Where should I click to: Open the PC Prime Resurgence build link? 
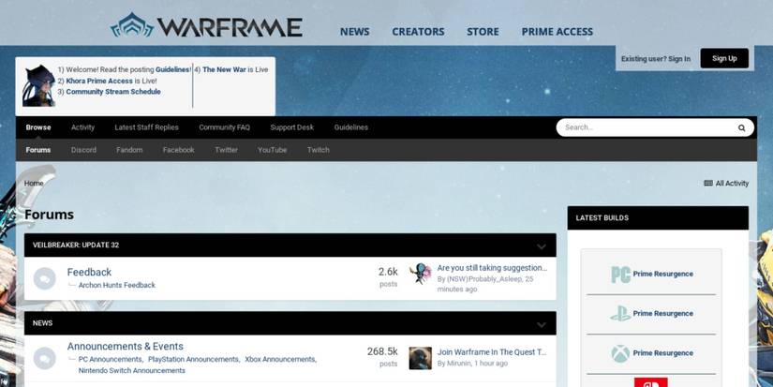click(x=662, y=275)
